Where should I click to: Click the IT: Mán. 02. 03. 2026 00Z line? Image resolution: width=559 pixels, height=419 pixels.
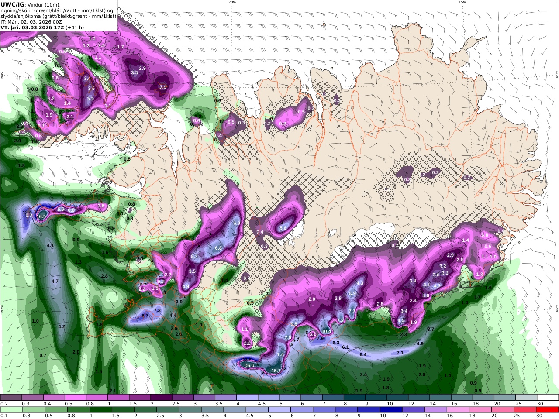31,21
